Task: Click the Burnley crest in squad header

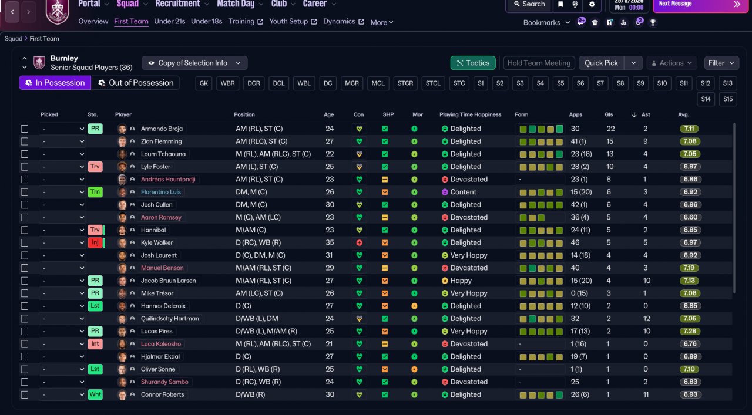Action: point(39,63)
